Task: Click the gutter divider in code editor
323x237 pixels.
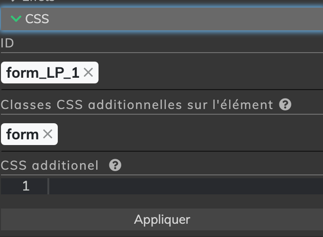Action: click(x=48, y=186)
